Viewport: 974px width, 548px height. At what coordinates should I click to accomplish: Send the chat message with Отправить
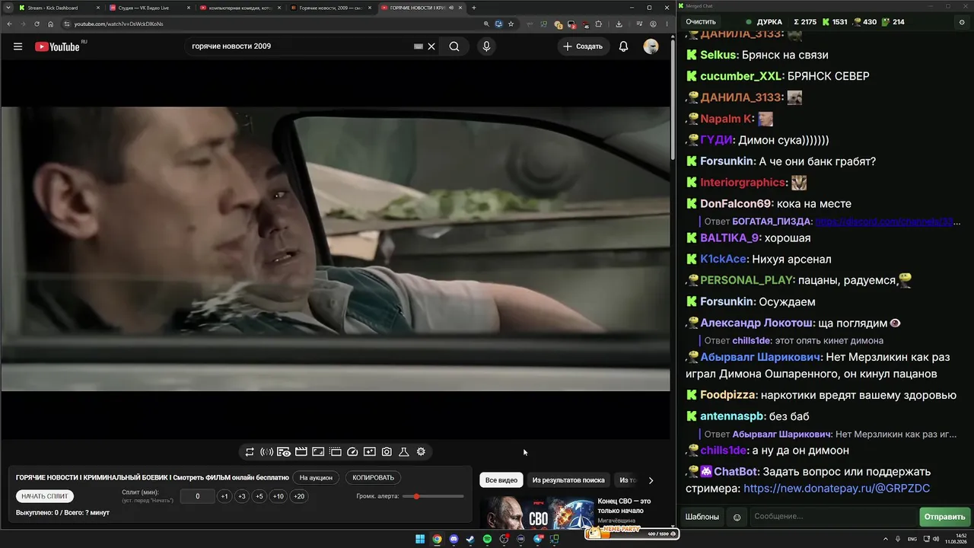coord(944,517)
